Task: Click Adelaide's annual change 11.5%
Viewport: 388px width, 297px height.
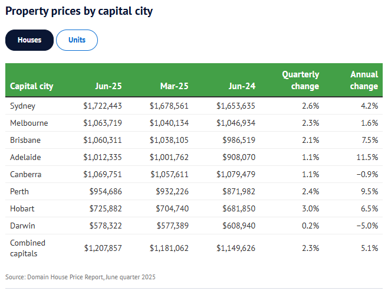Action: (367, 158)
